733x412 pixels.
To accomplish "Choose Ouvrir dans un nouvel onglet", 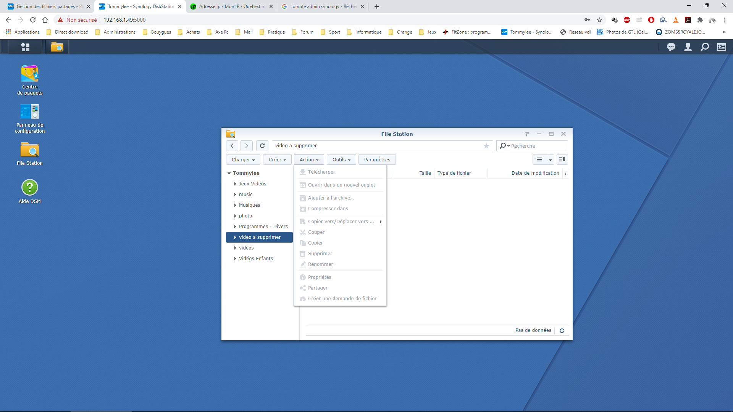I will click(x=340, y=185).
